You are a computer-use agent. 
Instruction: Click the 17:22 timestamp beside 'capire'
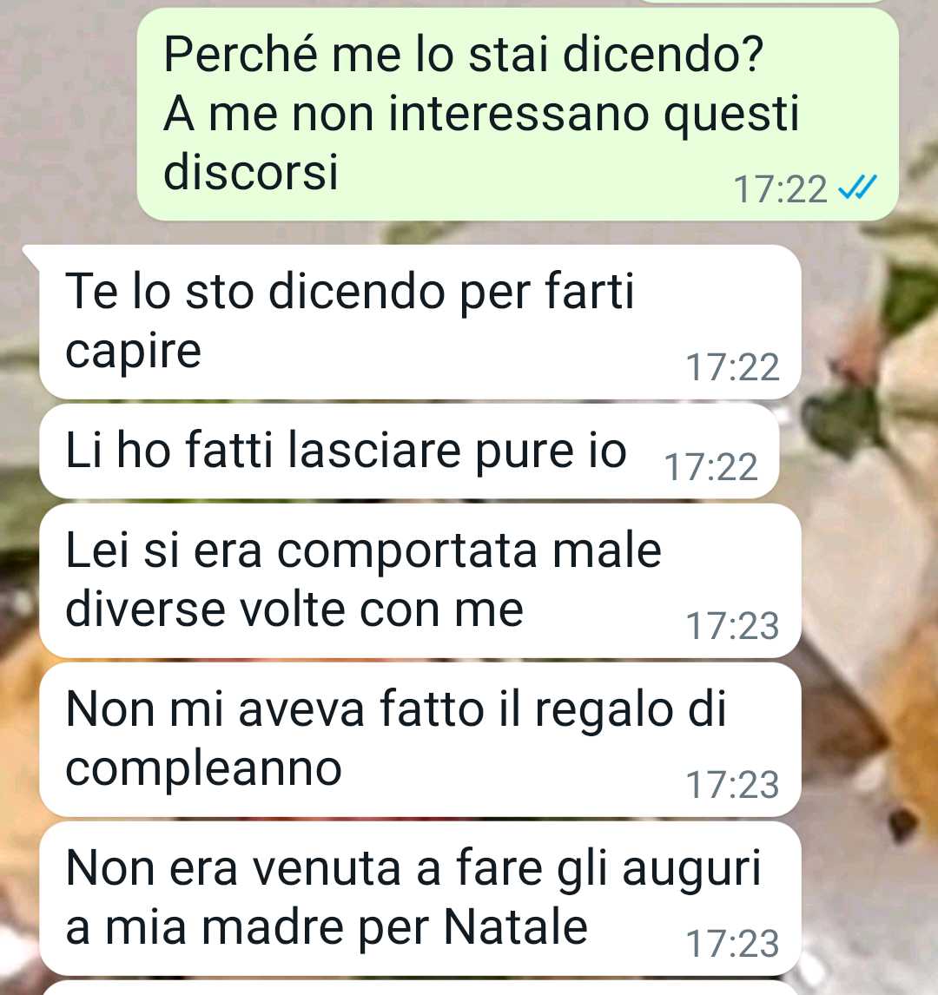(732, 366)
